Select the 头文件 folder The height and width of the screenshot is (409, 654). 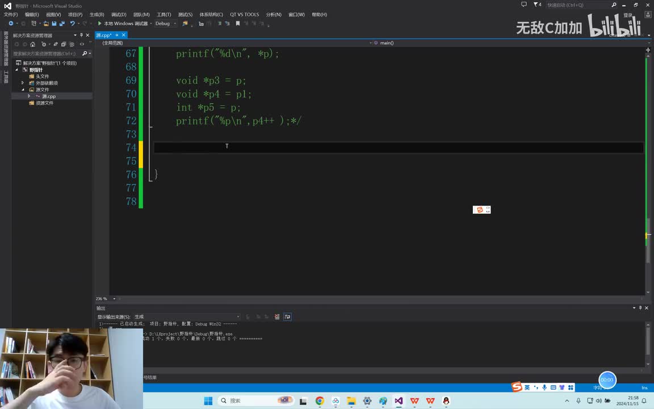(x=42, y=76)
